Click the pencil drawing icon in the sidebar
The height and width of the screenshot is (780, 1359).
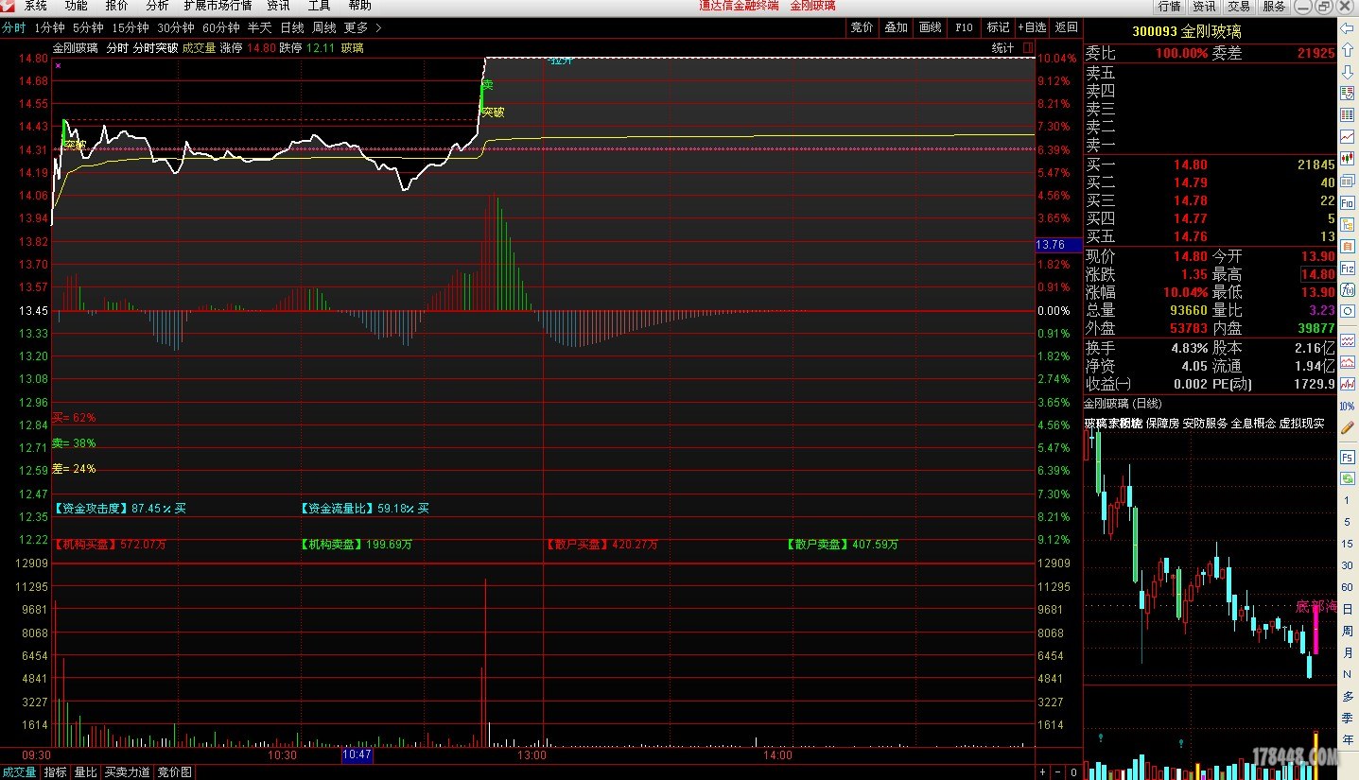click(x=1347, y=425)
